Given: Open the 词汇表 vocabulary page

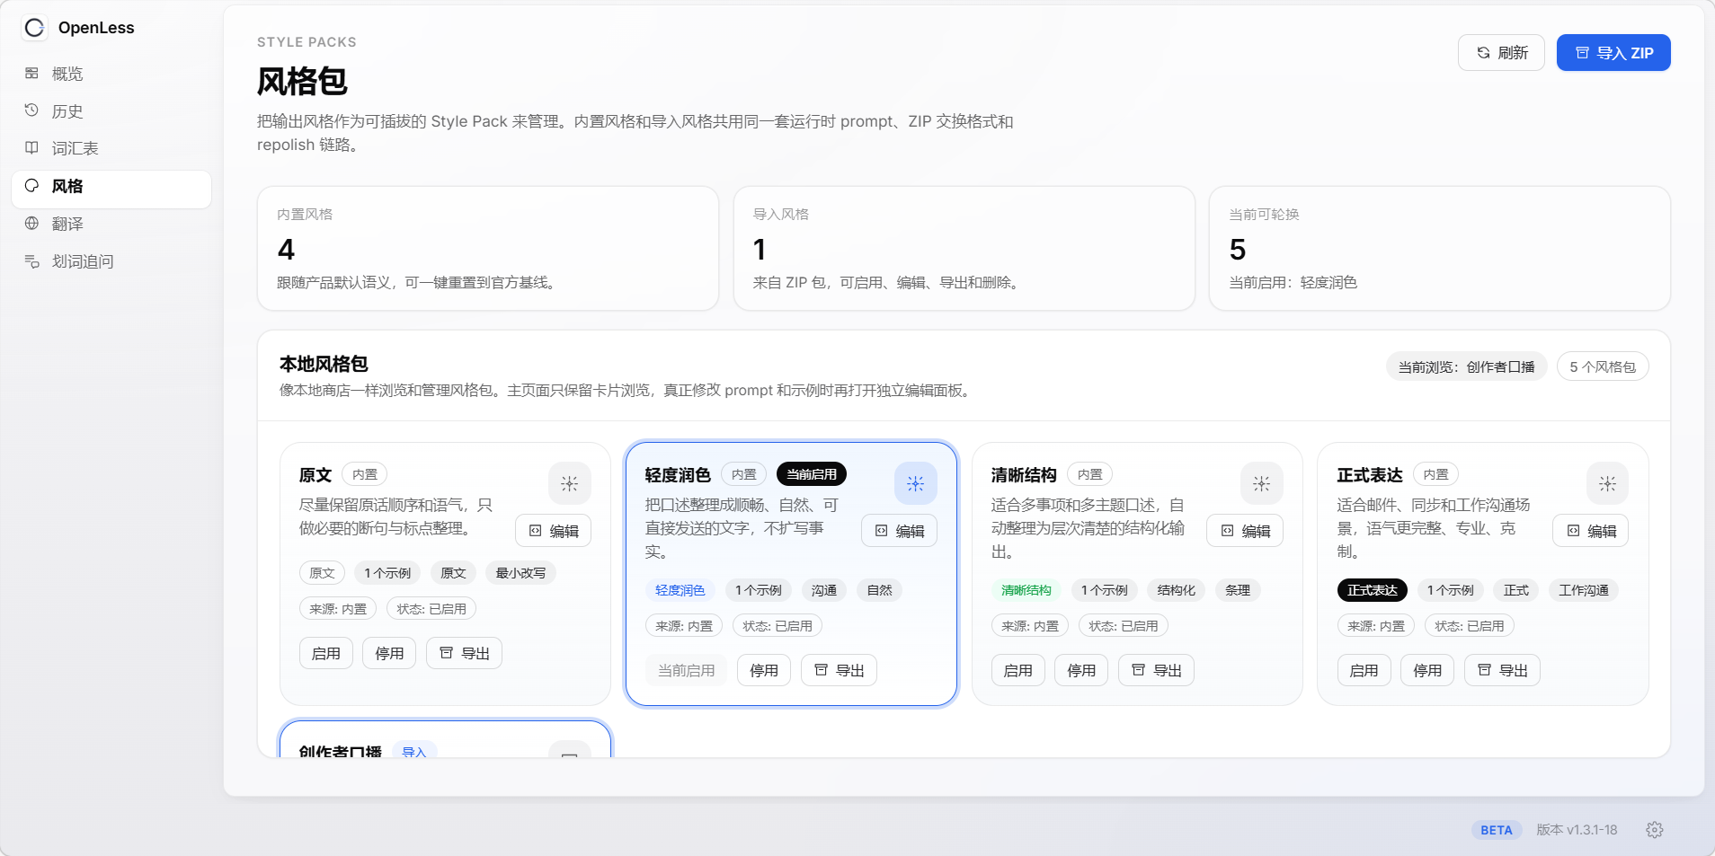Looking at the screenshot, I should [x=111, y=148].
